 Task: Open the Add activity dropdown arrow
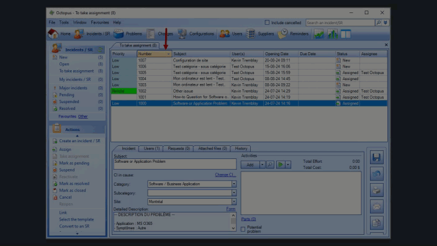coord(262,165)
